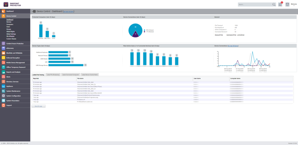Click the Device Control sidebar icon
298x145 pixels.
[x=3, y=16]
